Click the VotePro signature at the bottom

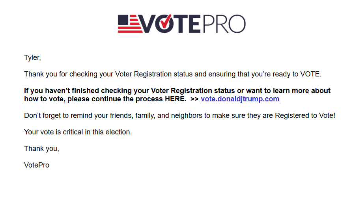pyautogui.click(x=37, y=165)
